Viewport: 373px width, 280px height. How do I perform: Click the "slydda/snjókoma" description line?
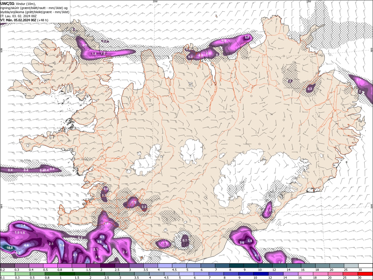tap(35, 12)
